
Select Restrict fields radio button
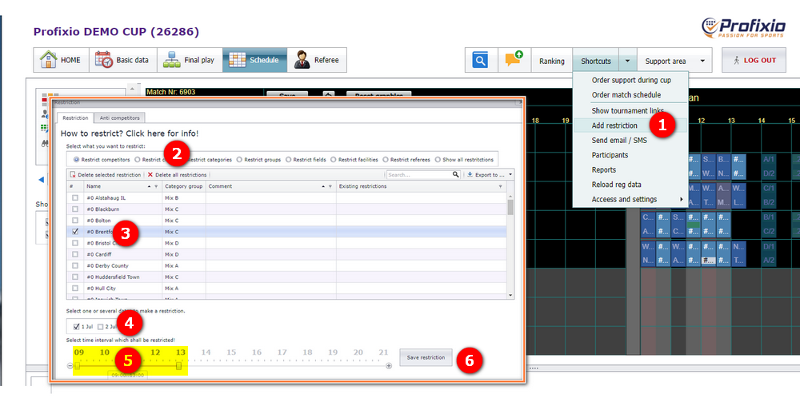288,160
